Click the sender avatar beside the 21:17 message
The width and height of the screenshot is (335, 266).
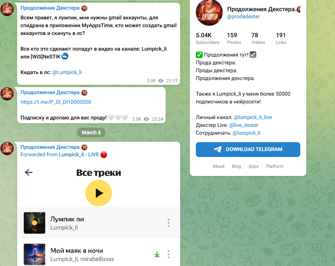pyautogui.click(x=7, y=9)
